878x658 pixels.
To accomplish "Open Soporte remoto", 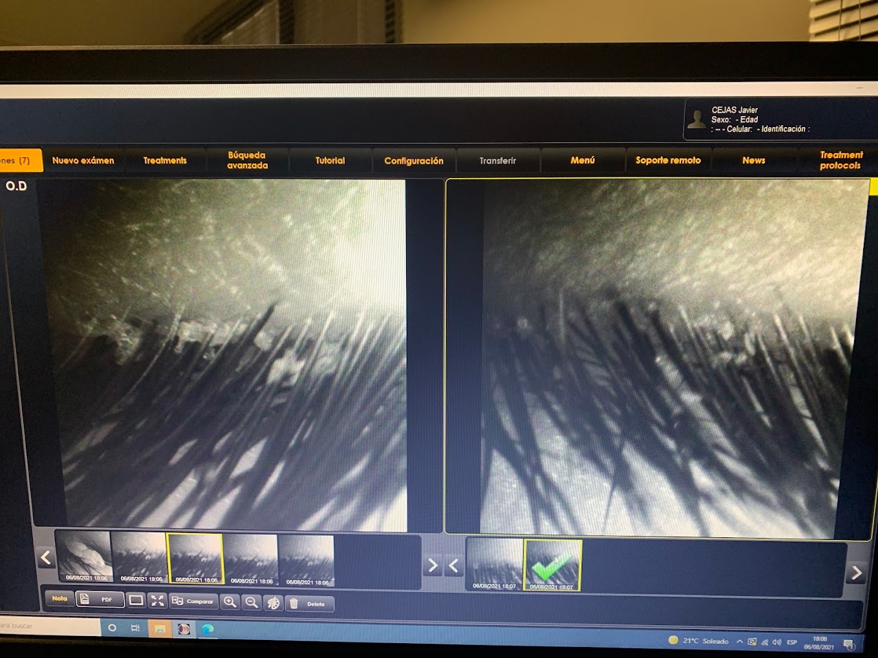I will [x=668, y=160].
